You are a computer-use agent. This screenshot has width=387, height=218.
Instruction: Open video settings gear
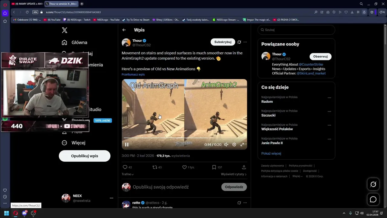click(234, 145)
